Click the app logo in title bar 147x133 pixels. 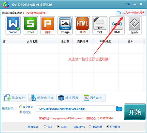(6, 5)
